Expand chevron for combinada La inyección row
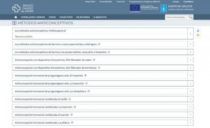Screen dimensions: 210x128 tap(190, 107)
